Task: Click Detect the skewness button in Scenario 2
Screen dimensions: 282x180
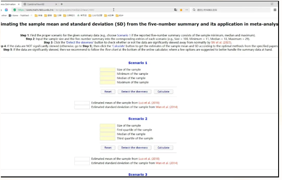Action: (x=135, y=148)
